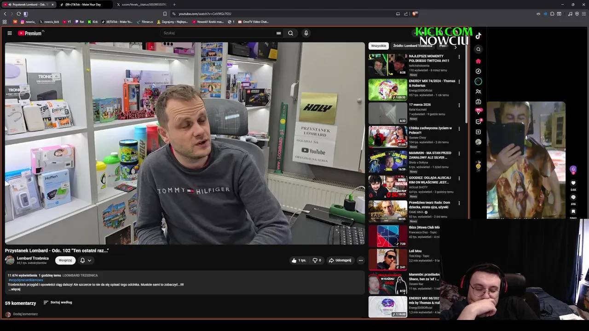Select the Wszystkie filter chip
Viewport: 589px width, 331px height.
[379, 46]
